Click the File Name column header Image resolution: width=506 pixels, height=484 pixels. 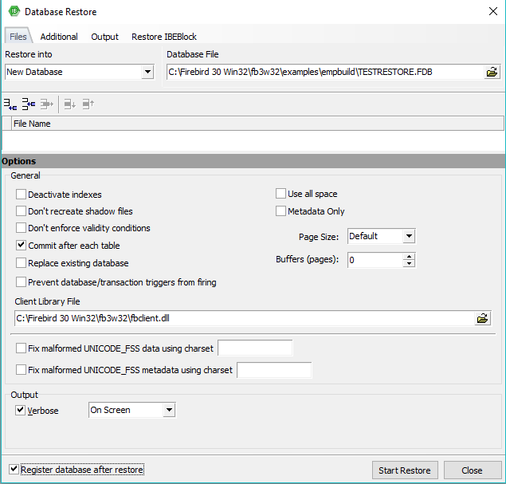[257, 124]
